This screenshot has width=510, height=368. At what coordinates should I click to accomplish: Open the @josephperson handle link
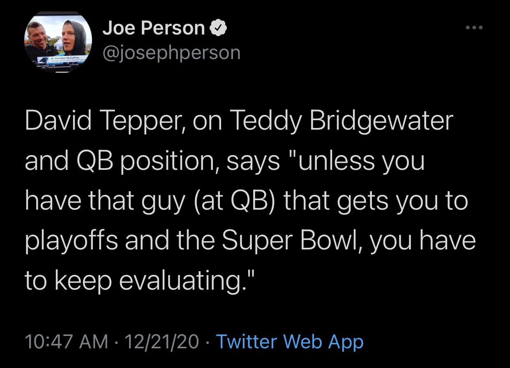pyautogui.click(x=171, y=53)
